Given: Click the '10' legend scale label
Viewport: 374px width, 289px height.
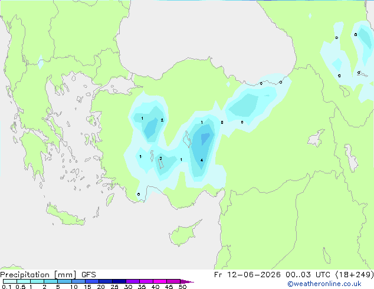Looking at the screenshot, I should pyautogui.click(x=74, y=287).
